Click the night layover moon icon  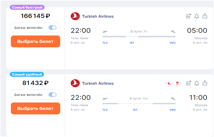click(x=169, y=83)
